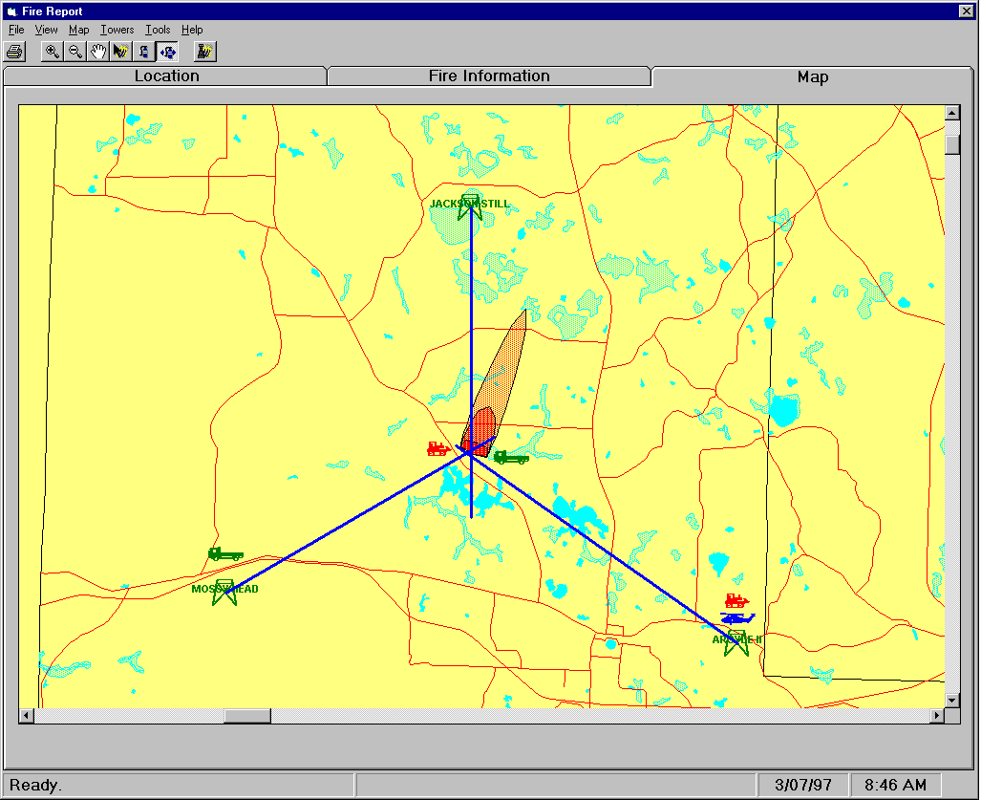Viewport: 981px width, 800px height.
Task: Open the File menu
Action: [16, 30]
